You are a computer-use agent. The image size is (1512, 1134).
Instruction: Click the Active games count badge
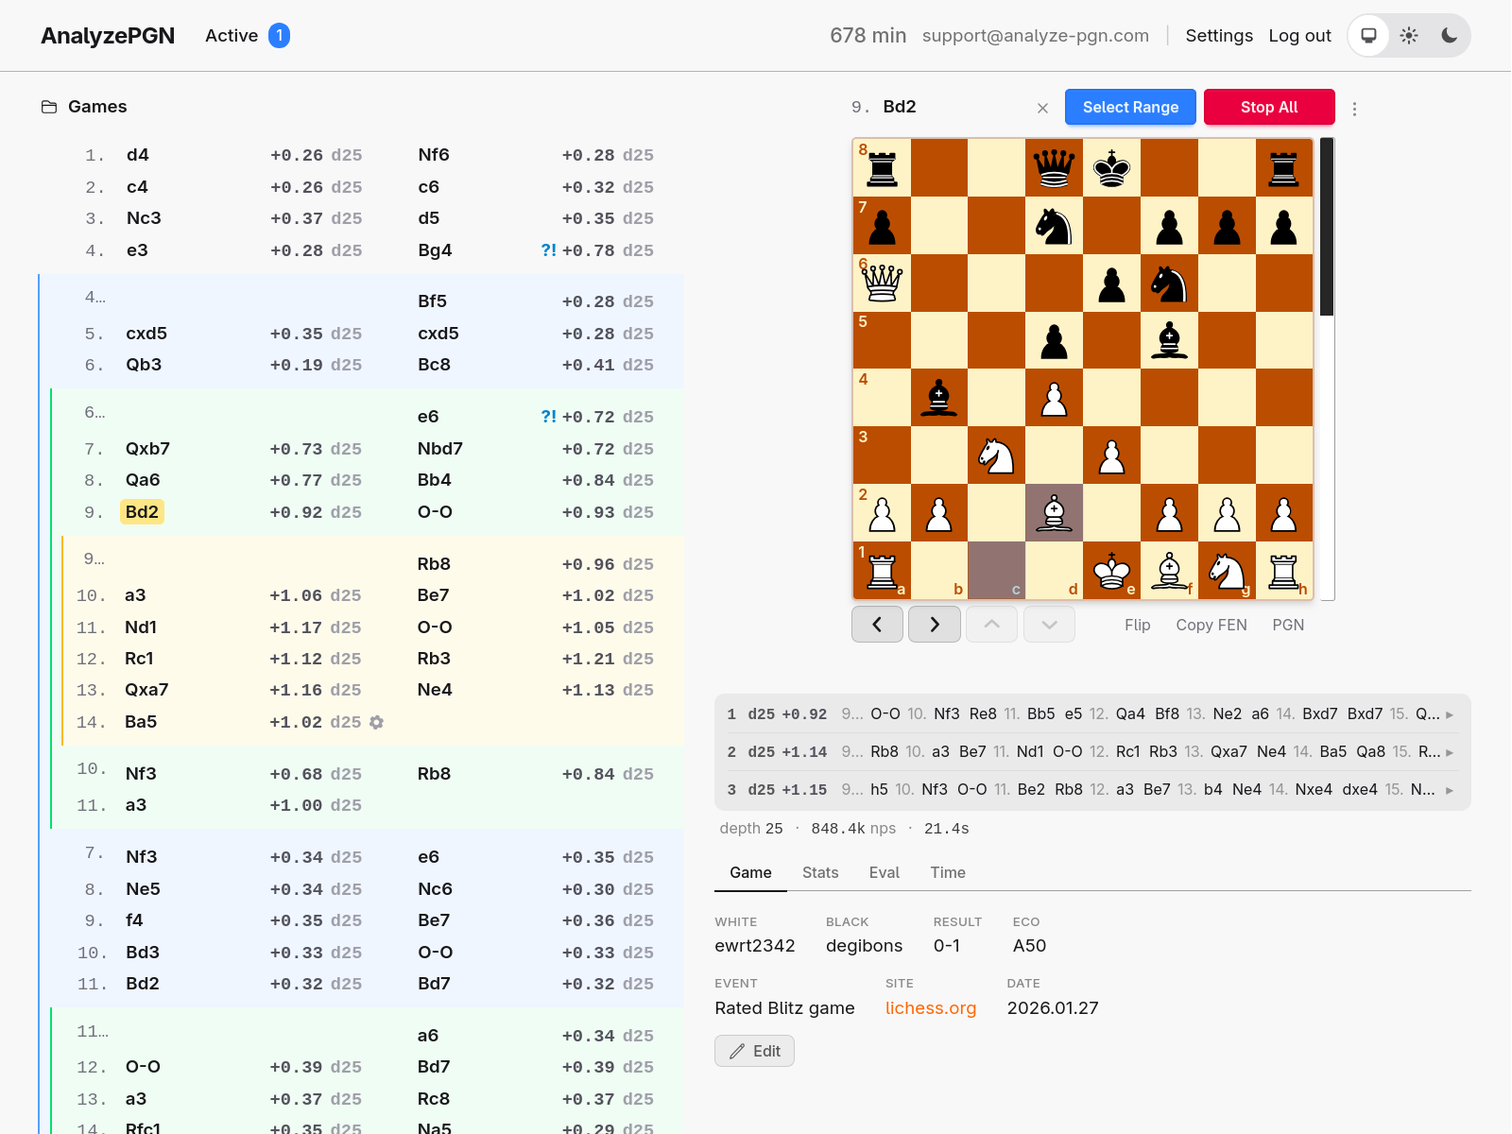coord(279,35)
